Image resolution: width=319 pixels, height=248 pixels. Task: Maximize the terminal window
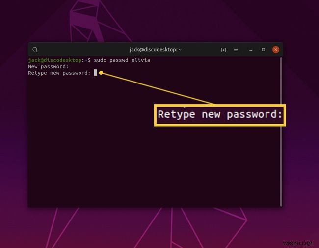tap(263, 50)
